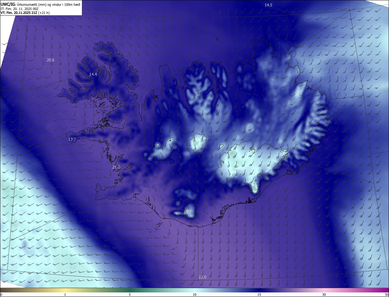Click the valid time line "VT: Fim. 20.11.2025 21Z (+21 h)"
This screenshot has width=389, height=297.
pyautogui.click(x=25, y=13)
